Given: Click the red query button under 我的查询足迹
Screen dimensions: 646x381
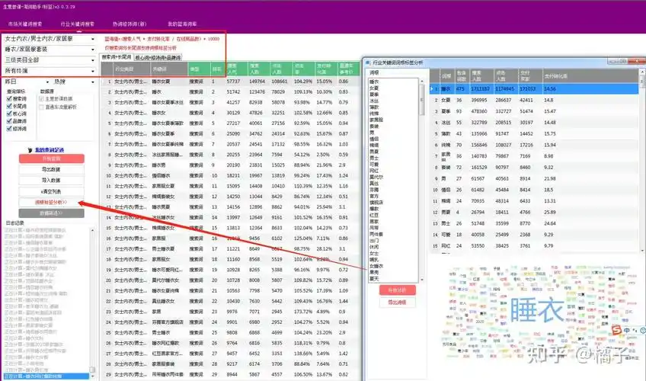Looking at the screenshot, I should 52,158.
